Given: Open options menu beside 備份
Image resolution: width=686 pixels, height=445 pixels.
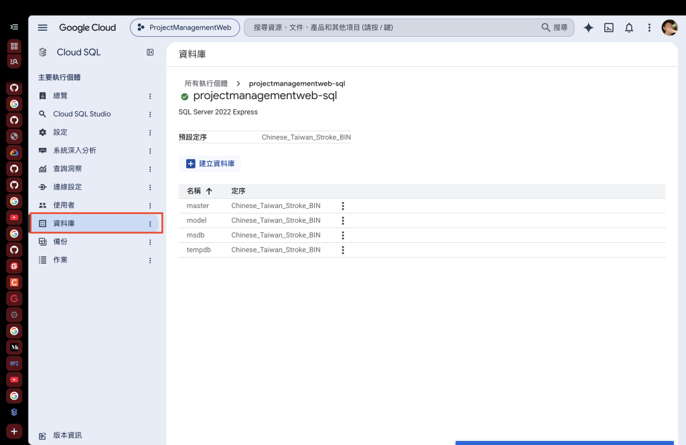Looking at the screenshot, I should coord(150,242).
